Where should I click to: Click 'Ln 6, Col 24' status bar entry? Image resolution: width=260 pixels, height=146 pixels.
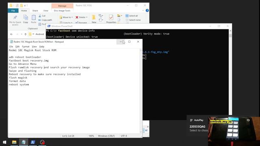tap(68, 136)
